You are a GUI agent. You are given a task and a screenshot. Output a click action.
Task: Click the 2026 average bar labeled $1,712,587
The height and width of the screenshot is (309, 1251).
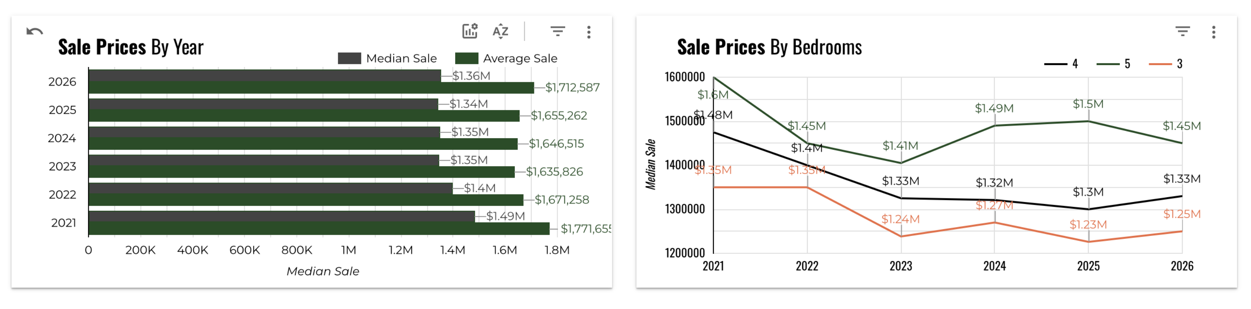point(311,87)
